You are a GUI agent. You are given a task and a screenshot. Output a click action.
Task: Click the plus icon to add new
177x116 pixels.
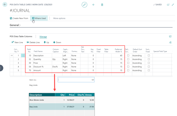pos(93,5)
